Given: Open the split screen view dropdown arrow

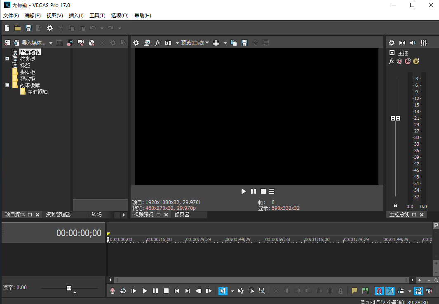Looking at the screenshot, I should [x=177, y=43].
